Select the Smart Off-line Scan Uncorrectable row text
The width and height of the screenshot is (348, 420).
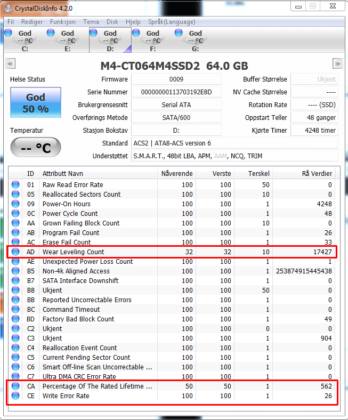[97, 367]
